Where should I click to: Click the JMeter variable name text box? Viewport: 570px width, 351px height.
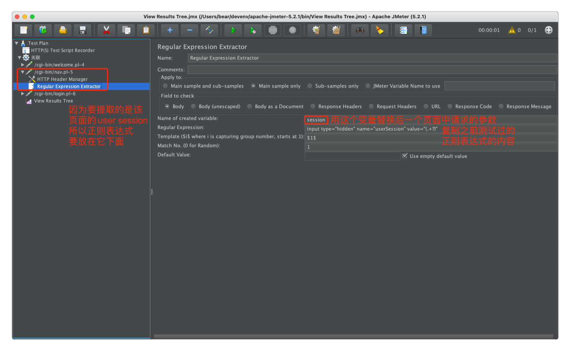(499, 86)
